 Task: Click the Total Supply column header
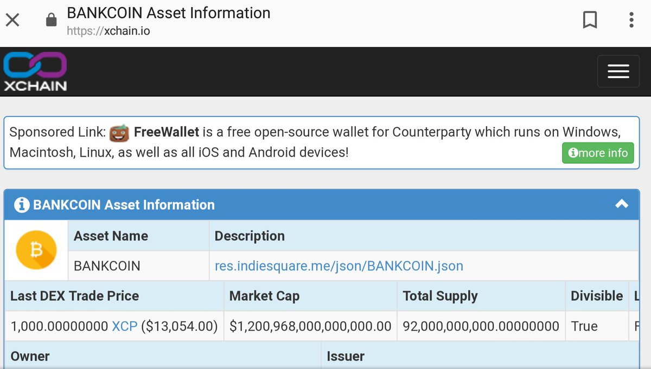click(x=440, y=296)
